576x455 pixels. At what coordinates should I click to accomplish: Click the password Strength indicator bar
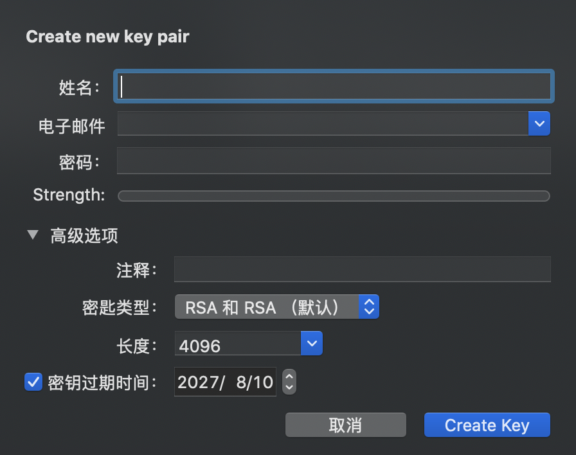333,196
